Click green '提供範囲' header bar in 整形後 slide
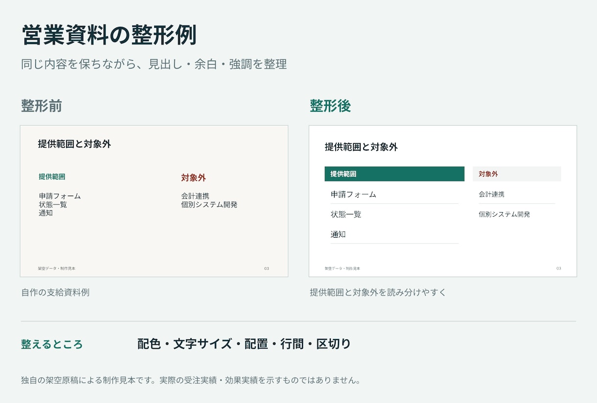The height and width of the screenshot is (403, 597). (394, 174)
